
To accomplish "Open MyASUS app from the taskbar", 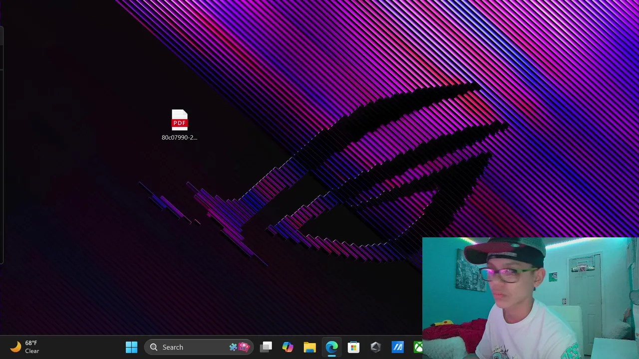I will click(x=397, y=347).
